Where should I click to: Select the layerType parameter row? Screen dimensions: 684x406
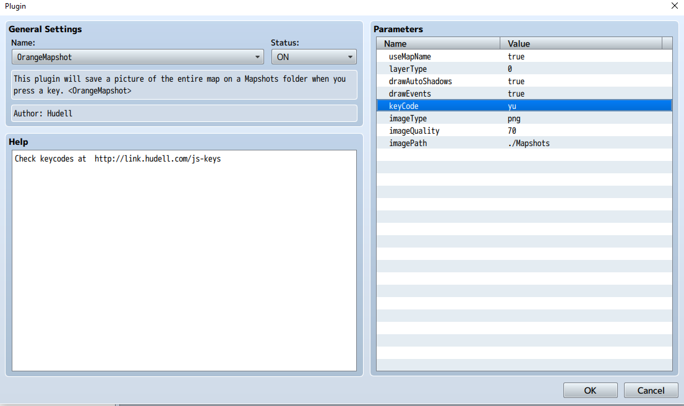click(524, 69)
